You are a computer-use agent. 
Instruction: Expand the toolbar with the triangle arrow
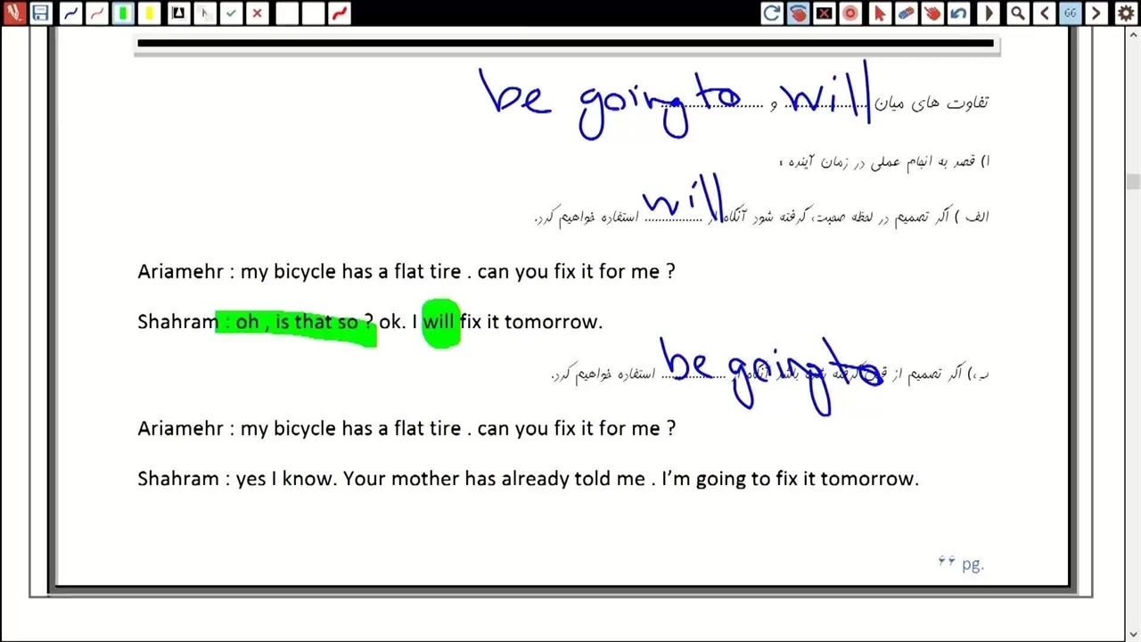(x=988, y=13)
